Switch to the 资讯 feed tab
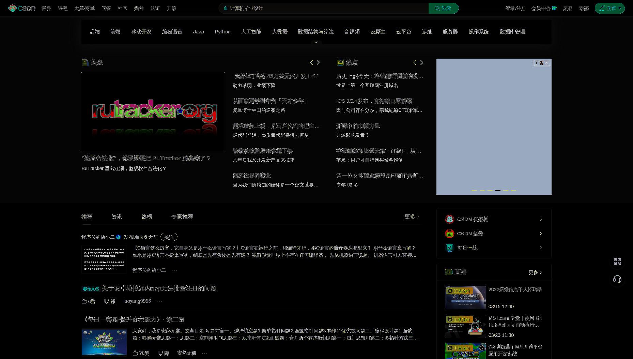 click(117, 217)
